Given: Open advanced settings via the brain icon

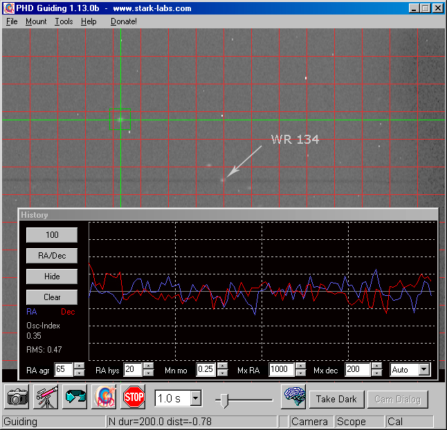Looking at the screenshot, I should click(293, 398).
